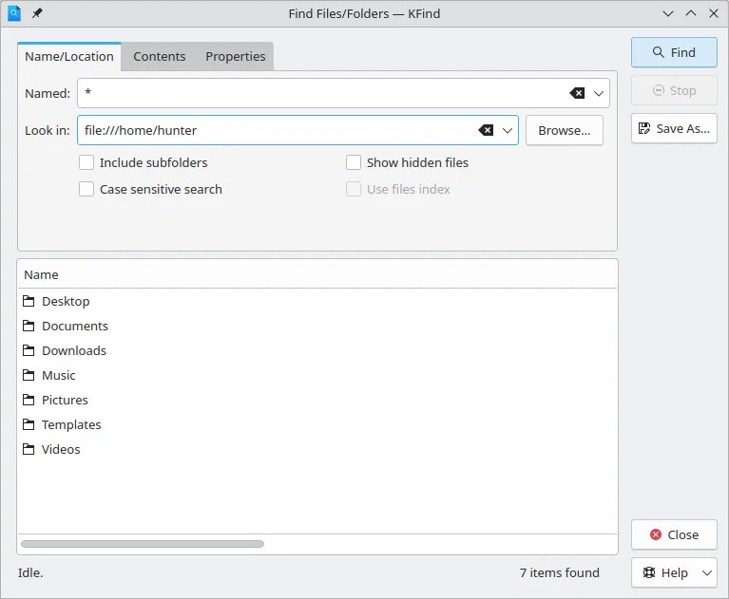Click the pin icon in title bar
729x599 pixels.
pos(37,13)
